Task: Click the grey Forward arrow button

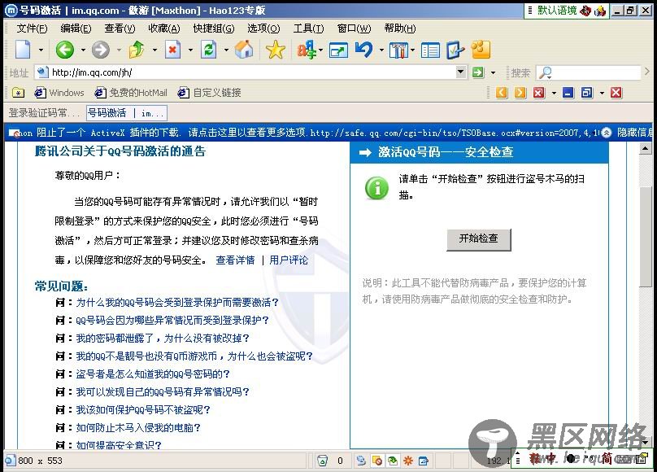Action: (101, 50)
